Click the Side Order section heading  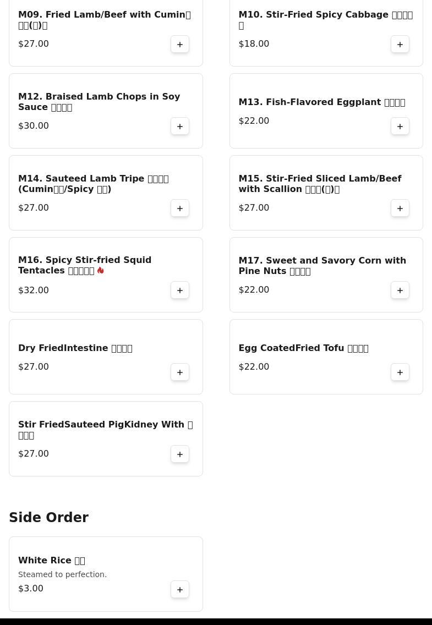(48, 517)
